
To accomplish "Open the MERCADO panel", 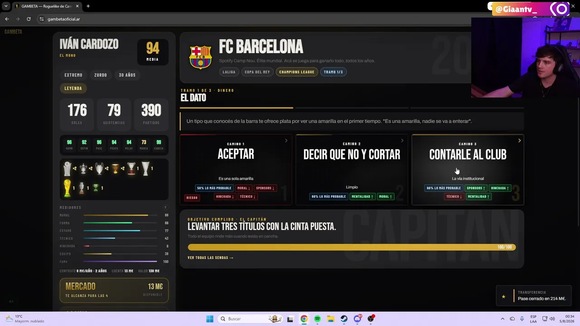I will tap(114, 290).
